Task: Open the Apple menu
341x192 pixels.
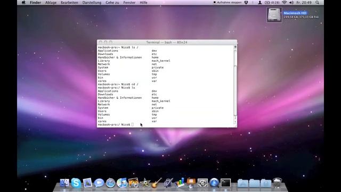Action: [23, 2]
